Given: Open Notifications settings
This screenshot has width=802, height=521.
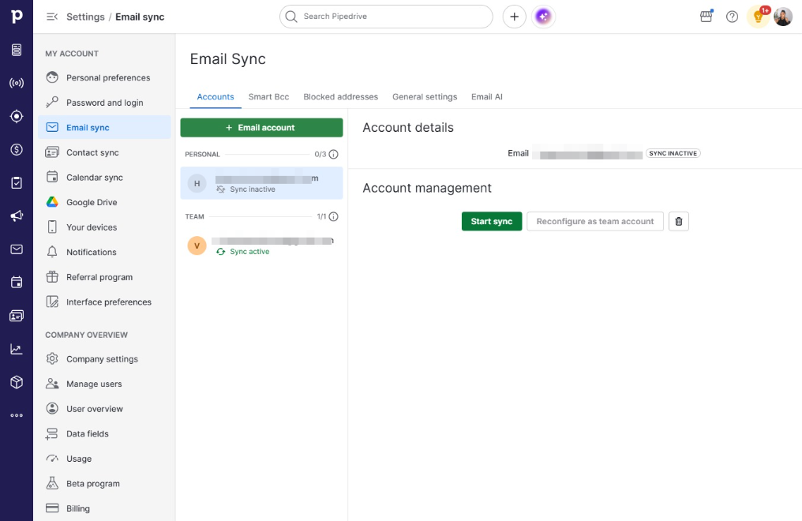Looking at the screenshot, I should point(104,252).
